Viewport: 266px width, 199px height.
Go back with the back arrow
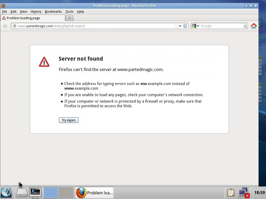click(5, 26)
